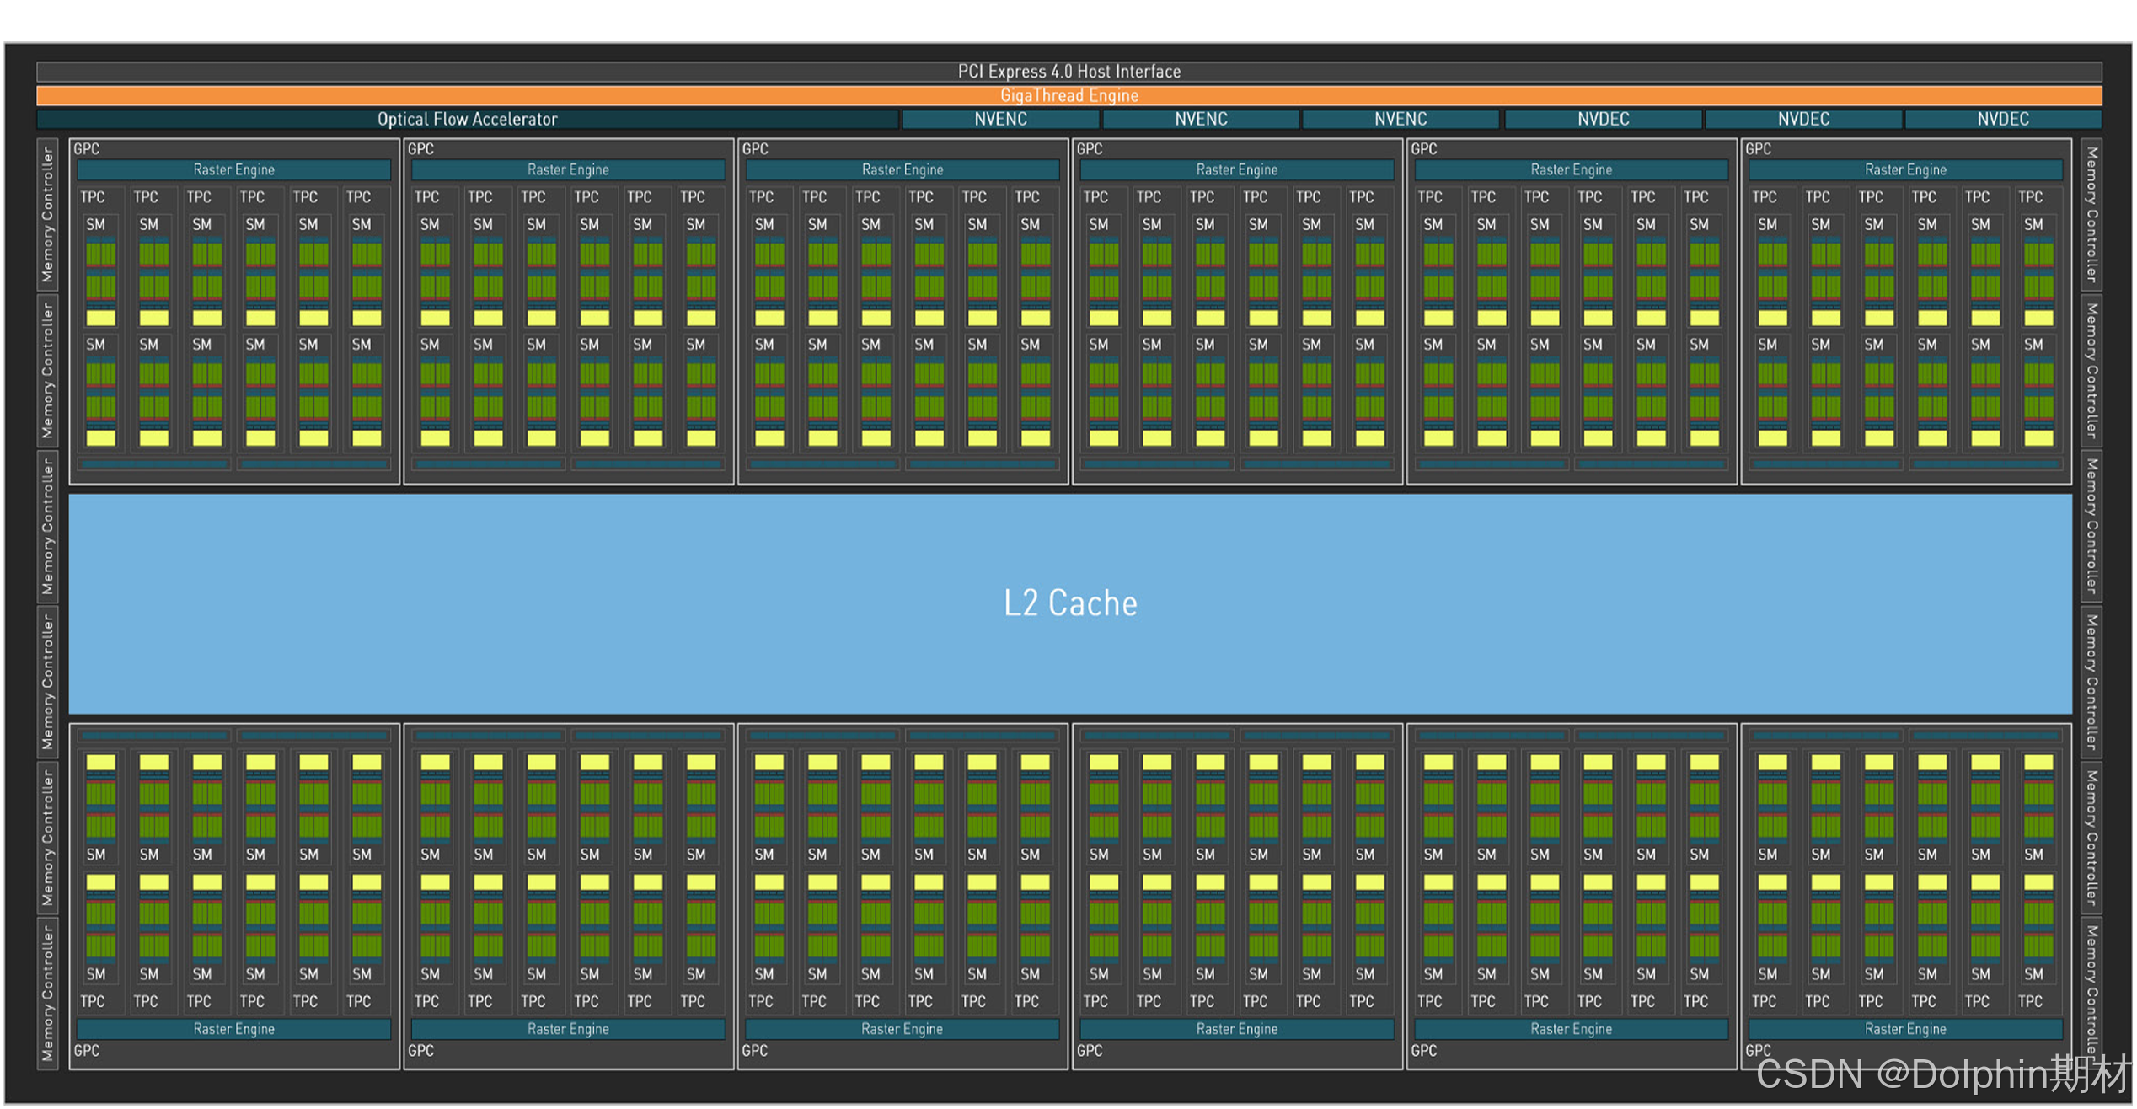
Task: Click the leftmost NVDEC block
Action: point(1603,119)
